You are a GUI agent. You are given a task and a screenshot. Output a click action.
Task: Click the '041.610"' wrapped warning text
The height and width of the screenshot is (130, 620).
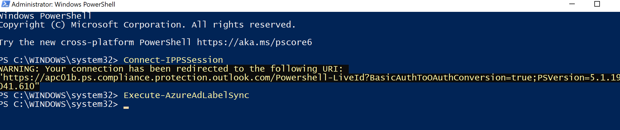tap(19, 86)
